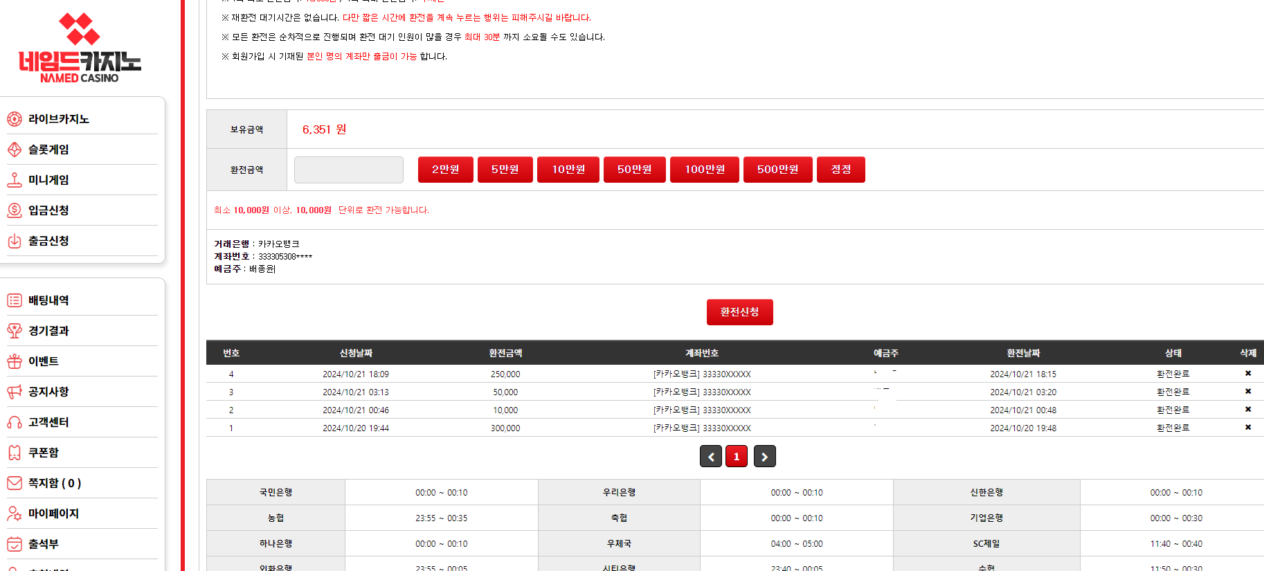Click the 10만원 amount button
Screen dimensions: 1264x571
(568, 170)
